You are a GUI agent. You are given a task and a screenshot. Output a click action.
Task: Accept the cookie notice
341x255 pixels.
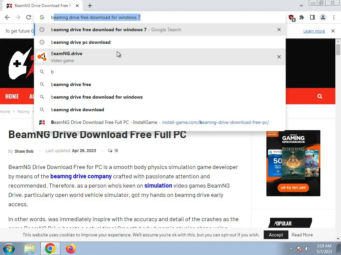276,235
